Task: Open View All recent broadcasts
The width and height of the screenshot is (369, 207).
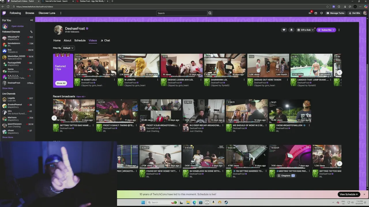Action: (x=81, y=97)
